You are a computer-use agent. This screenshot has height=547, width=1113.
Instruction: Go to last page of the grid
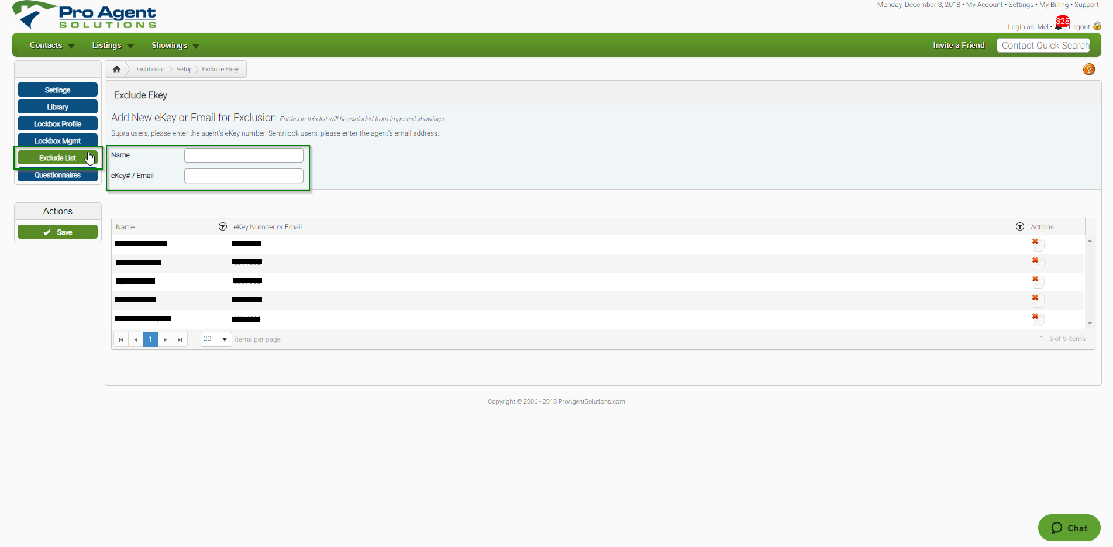(180, 339)
